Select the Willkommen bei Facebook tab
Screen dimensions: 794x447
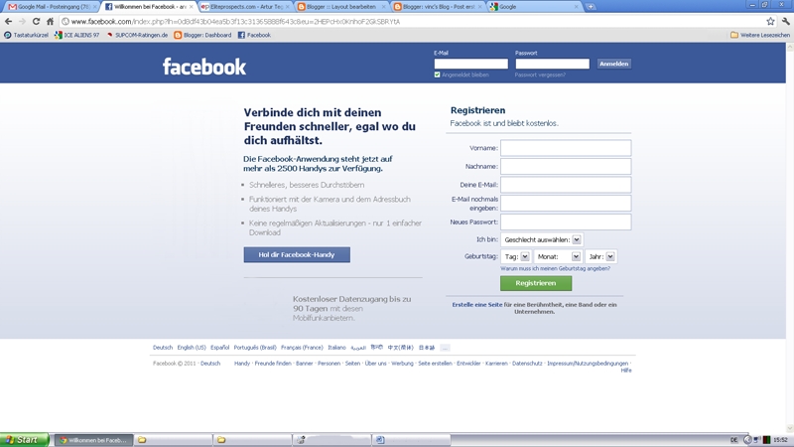[148, 7]
